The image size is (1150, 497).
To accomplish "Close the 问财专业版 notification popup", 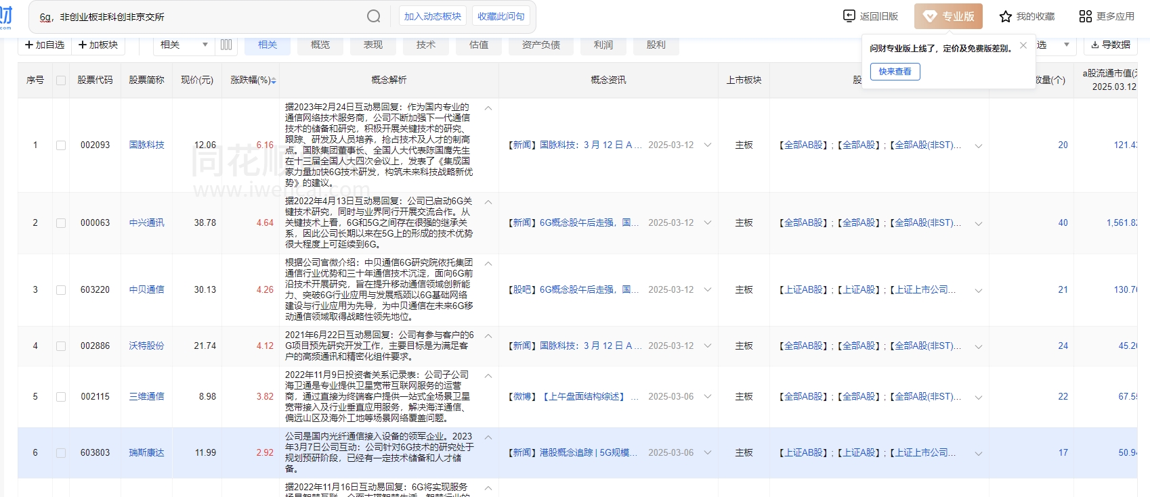I will tap(1023, 45).
